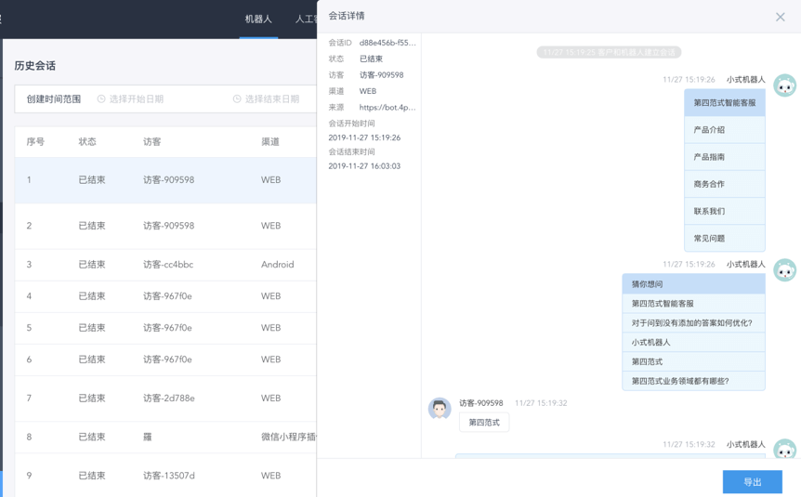Choose 联系我们 option in chat

point(725,211)
